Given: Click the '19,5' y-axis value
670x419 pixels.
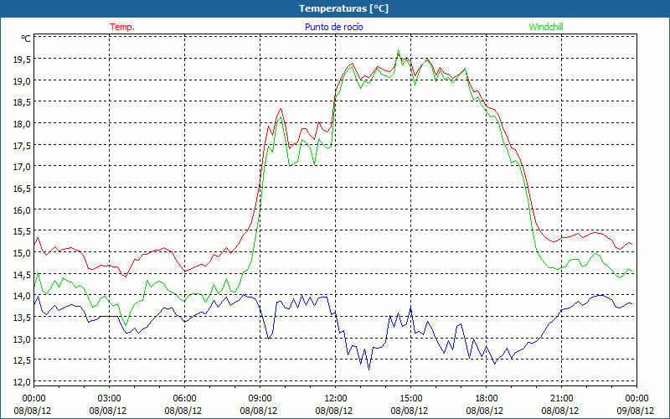Looking at the screenshot, I should (x=22, y=59).
